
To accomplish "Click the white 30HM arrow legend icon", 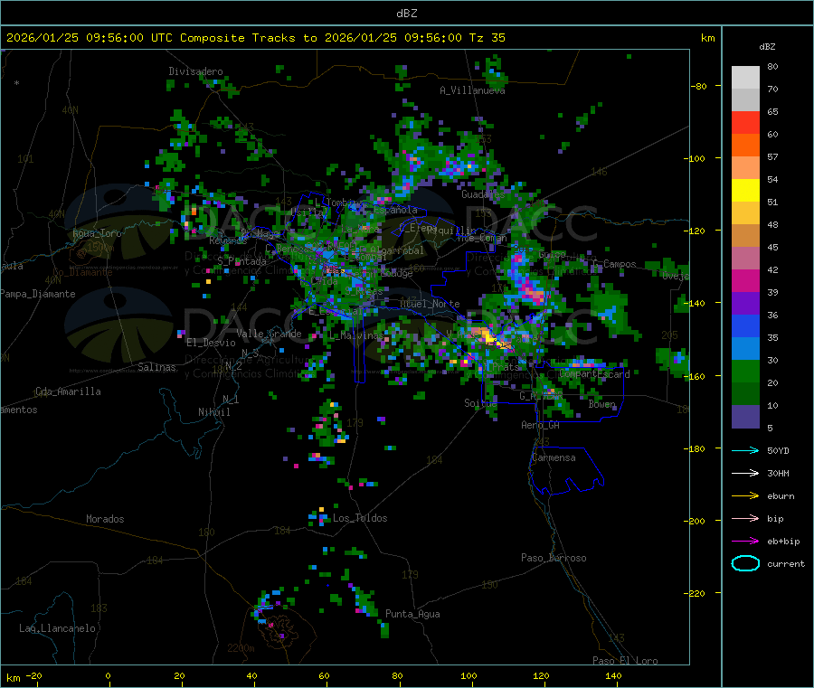I will tap(745, 473).
